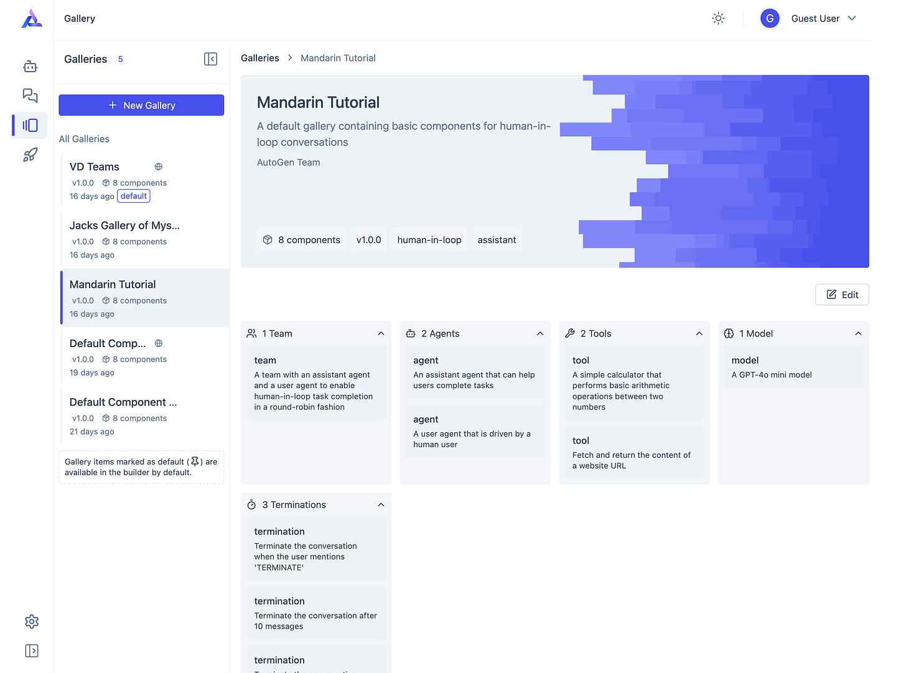906x673 pixels.
Task: Click pin icon in default gallery note
Action: click(195, 462)
